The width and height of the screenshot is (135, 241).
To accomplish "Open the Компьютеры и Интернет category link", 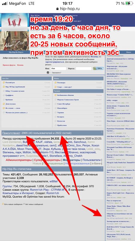I will pyautogui.click(x=19, y=193).
